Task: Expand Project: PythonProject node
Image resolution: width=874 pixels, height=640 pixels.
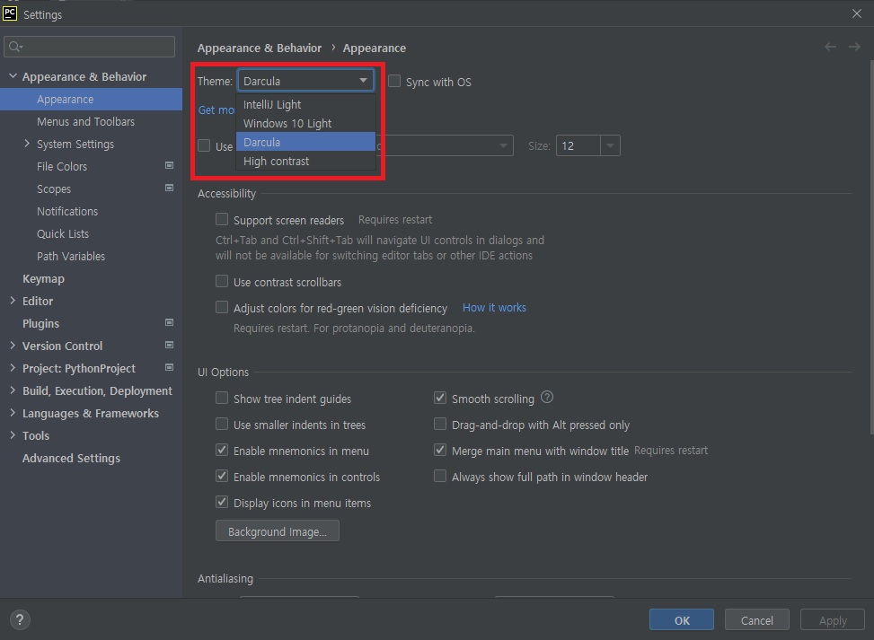Action: pyautogui.click(x=13, y=368)
